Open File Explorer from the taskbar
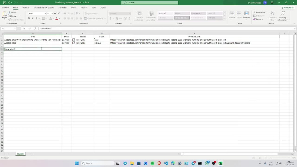Image resolution: width=297 pixels, height=167 pixels. pos(132,163)
